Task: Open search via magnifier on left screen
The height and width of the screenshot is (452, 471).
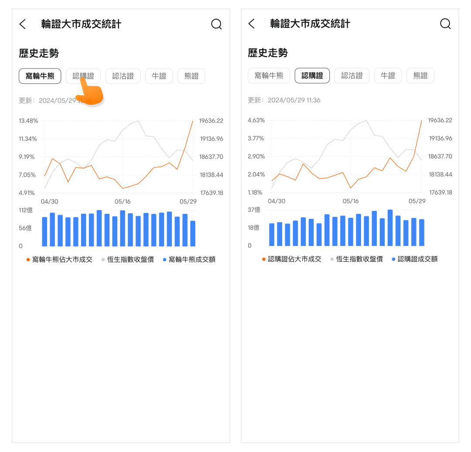Action: tap(216, 24)
